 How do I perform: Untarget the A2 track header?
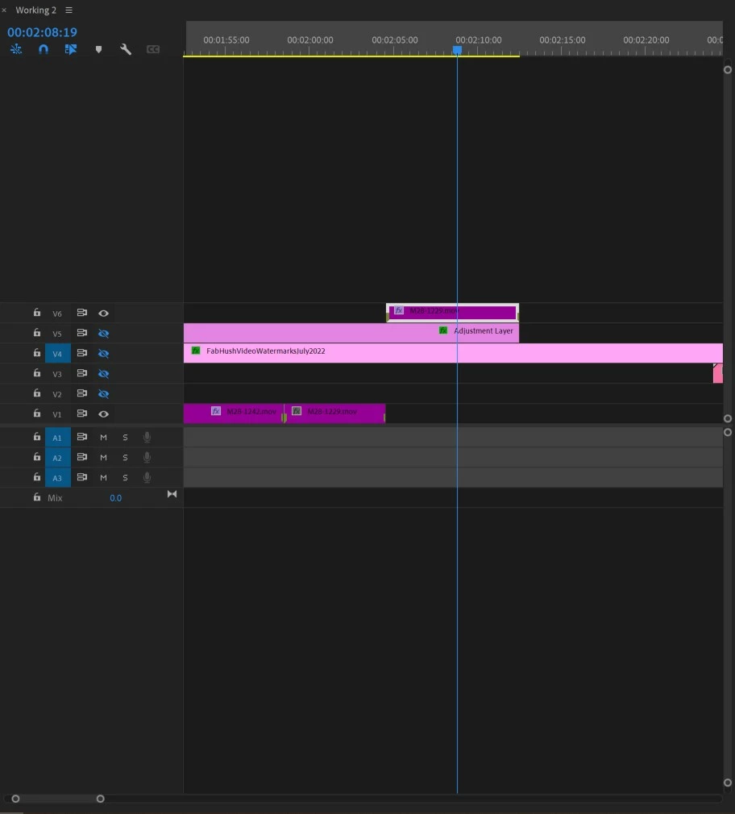[57, 458]
